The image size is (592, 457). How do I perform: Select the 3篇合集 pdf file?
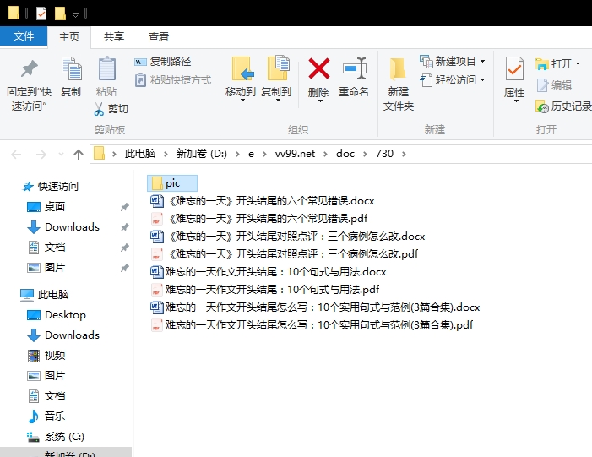click(x=312, y=325)
